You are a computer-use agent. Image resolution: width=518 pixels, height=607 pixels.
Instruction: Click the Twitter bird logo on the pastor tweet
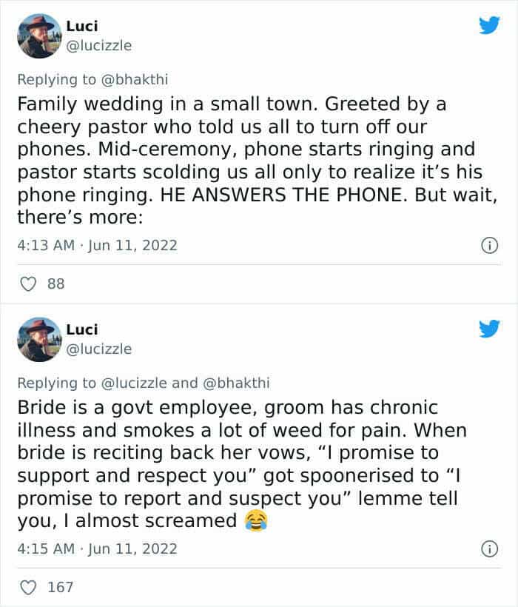pos(488,26)
